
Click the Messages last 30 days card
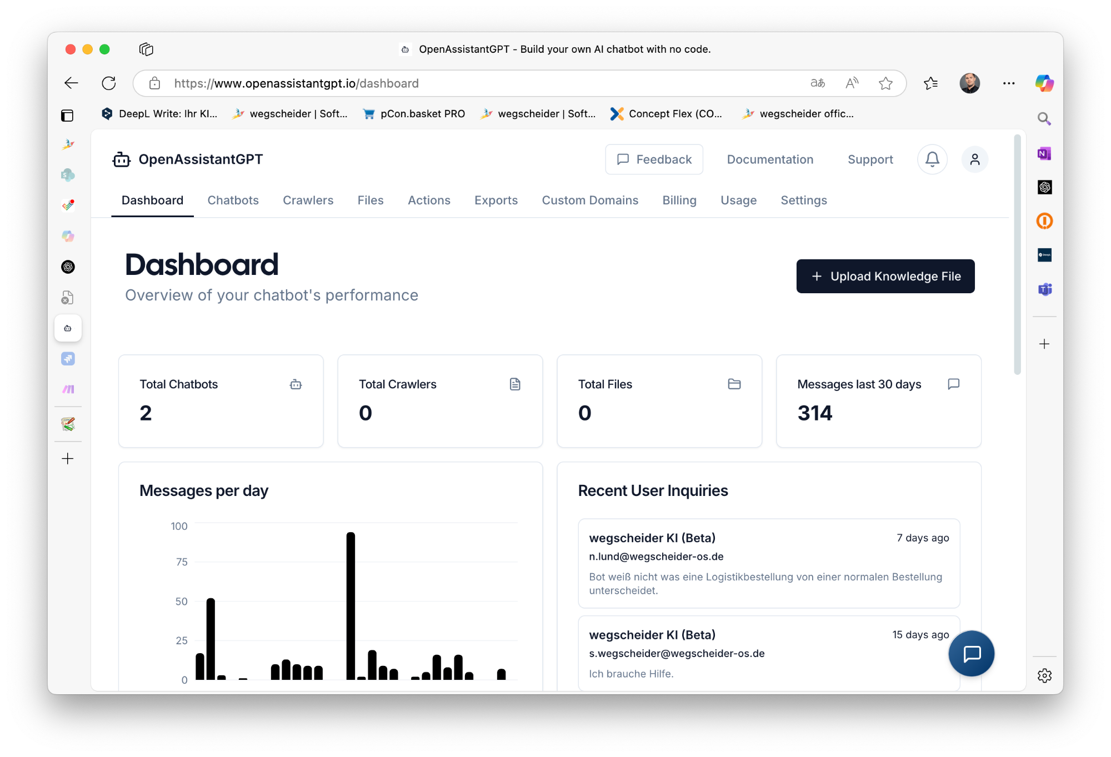(x=878, y=401)
